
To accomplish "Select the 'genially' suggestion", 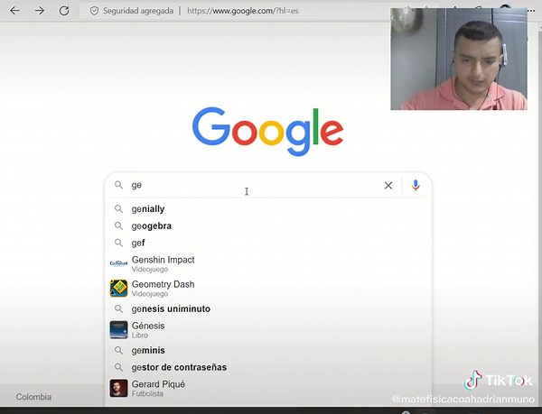I will [268, 209].
